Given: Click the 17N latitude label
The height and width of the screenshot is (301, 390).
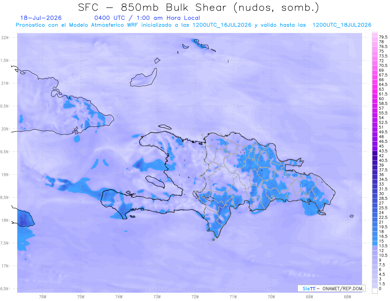Looking at the screenshot, I should [5, 266].
